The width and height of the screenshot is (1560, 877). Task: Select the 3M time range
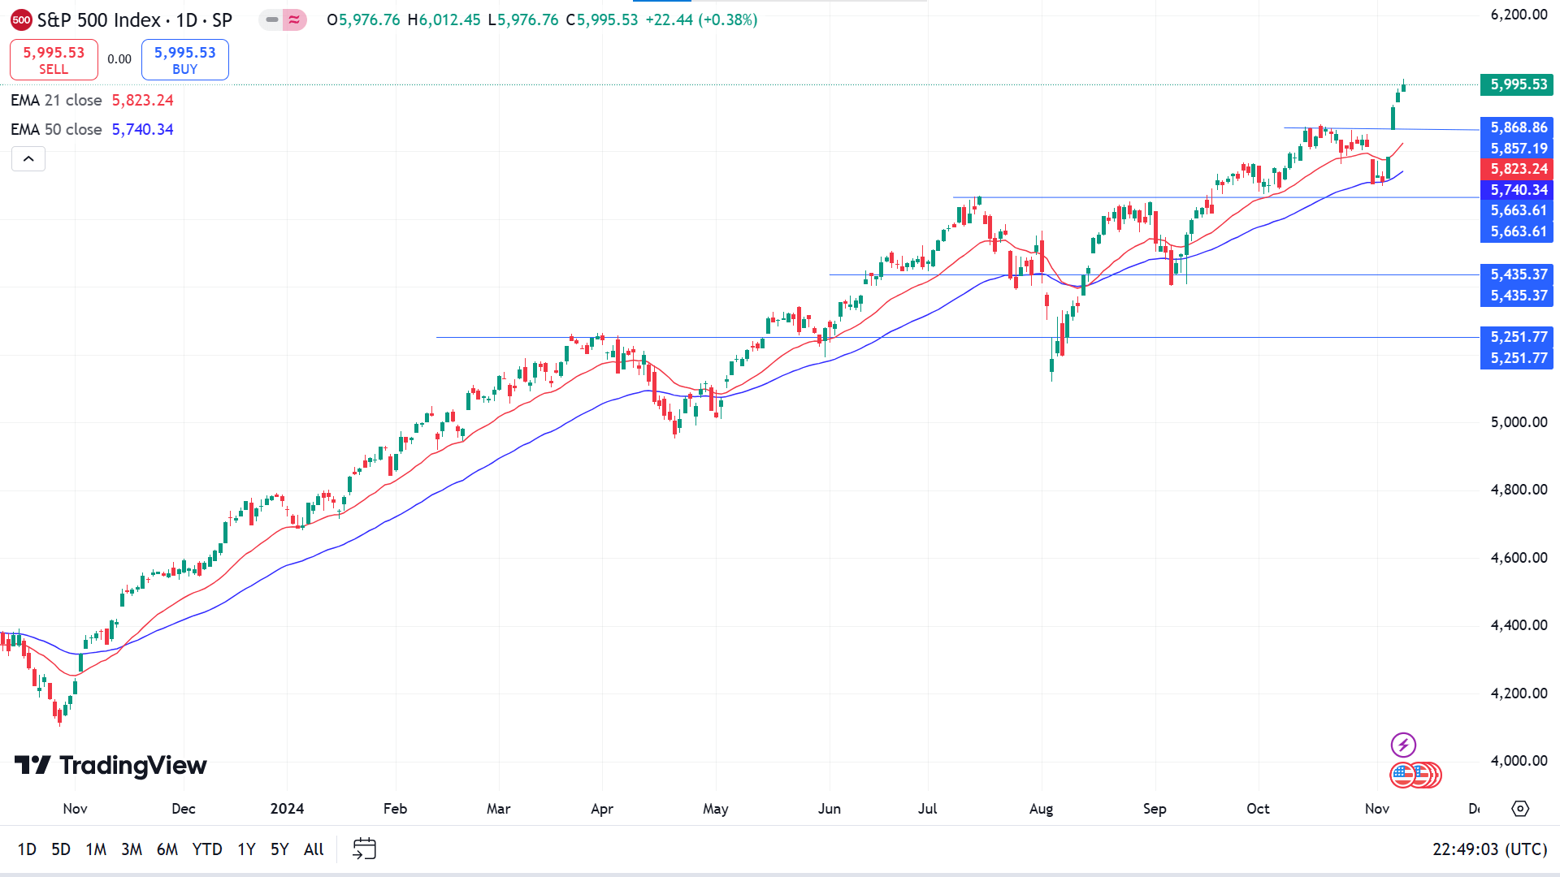(x=132, y=849)
